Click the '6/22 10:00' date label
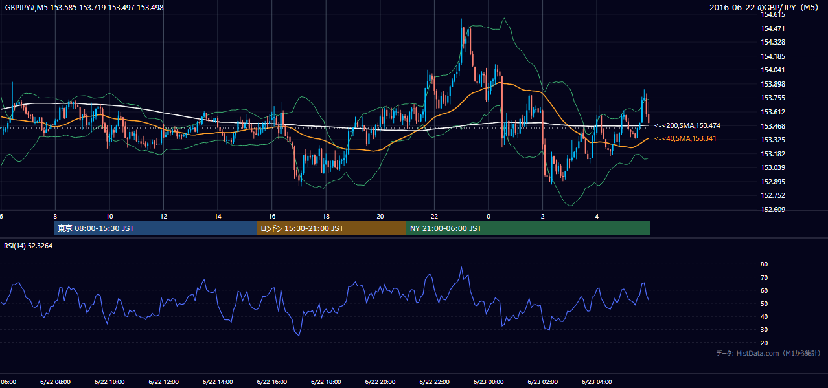 (x=109, y=382)
